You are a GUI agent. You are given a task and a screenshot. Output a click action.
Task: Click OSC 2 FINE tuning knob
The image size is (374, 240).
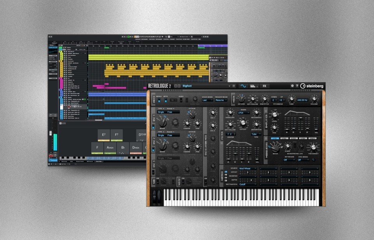point(198,146)
